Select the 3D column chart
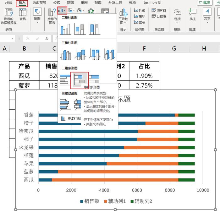This screenshot has height=212, width=220. point(109,54)
